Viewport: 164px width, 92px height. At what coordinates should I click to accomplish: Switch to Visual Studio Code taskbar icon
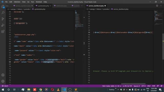pos(64,90)
